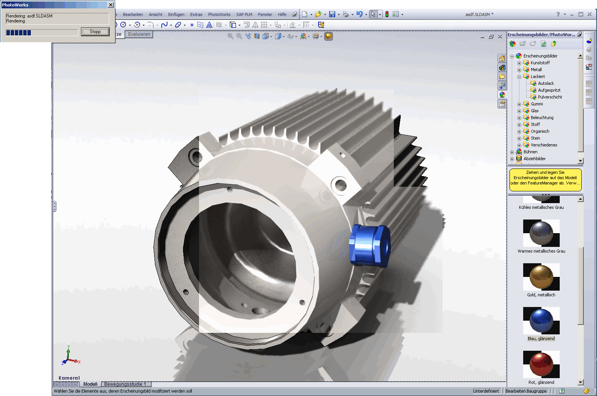The image size is (597, 396).
Task: Open the View Palette task pane tab
Action: click(x=502, y=86)
